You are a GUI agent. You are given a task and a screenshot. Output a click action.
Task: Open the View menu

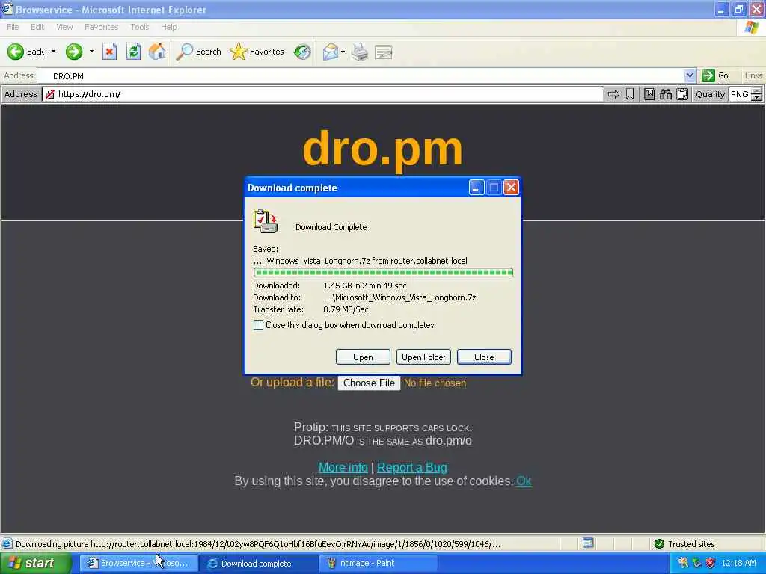[64, 27]
